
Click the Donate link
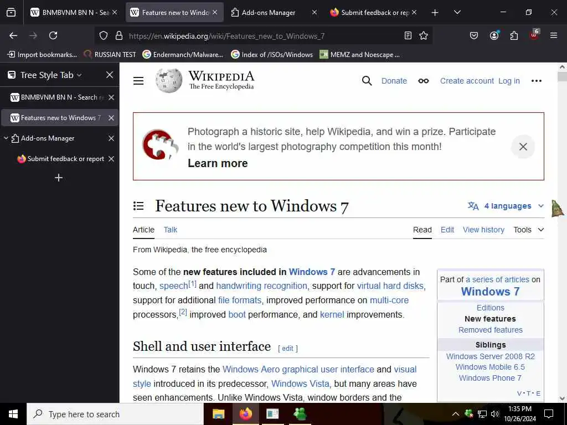(x=394, y=81)
